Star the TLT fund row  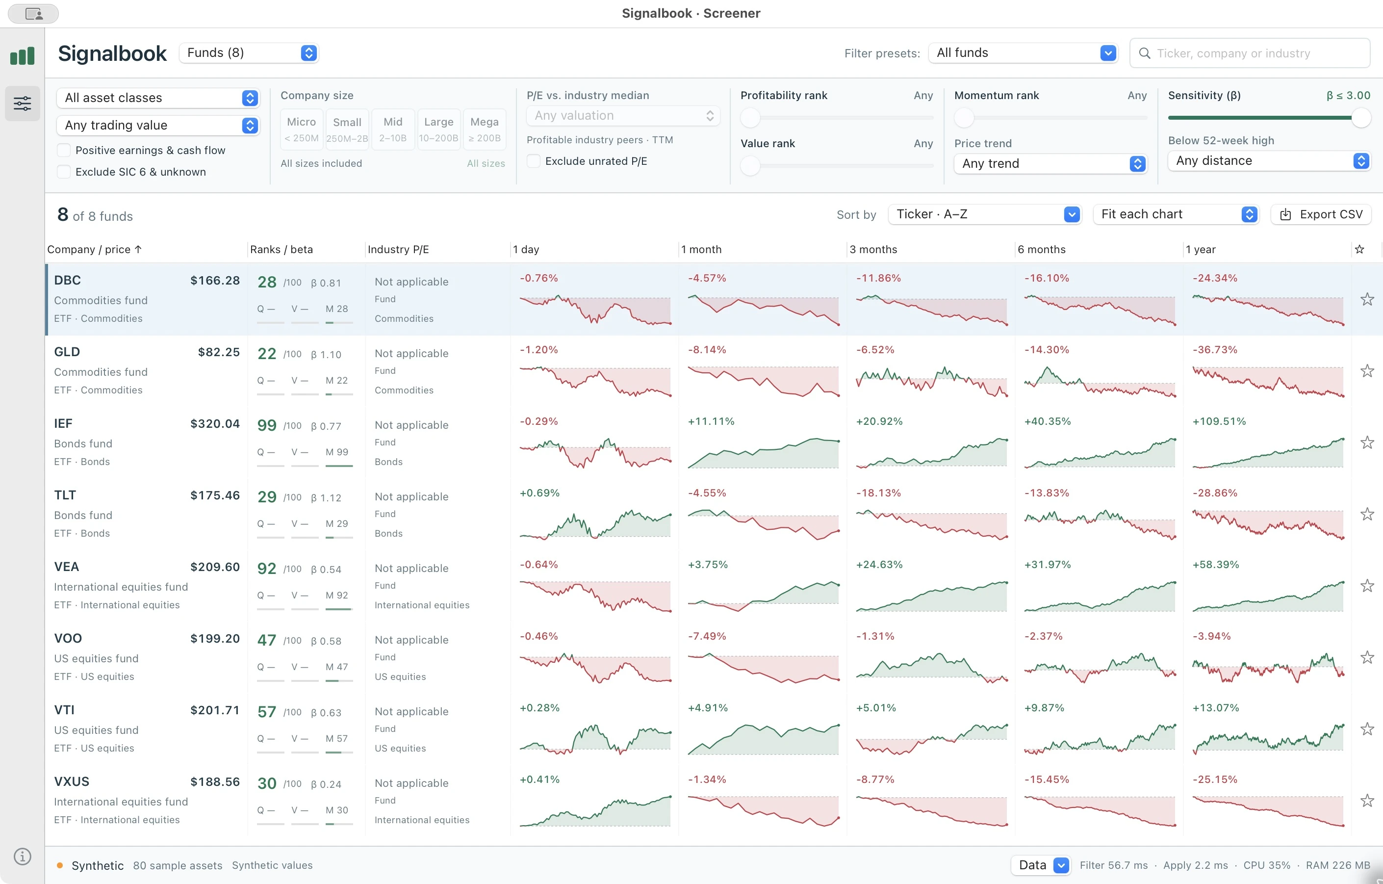click(x=1367, y=514)
